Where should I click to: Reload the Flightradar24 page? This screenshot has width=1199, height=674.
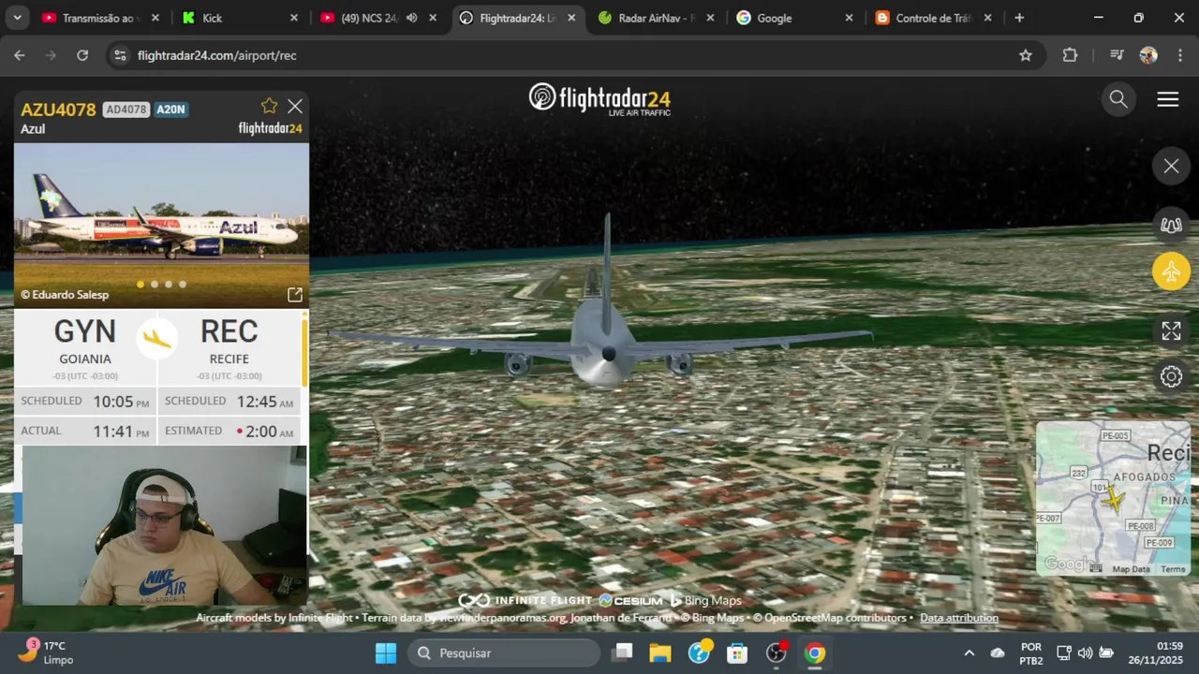point(82,55)
